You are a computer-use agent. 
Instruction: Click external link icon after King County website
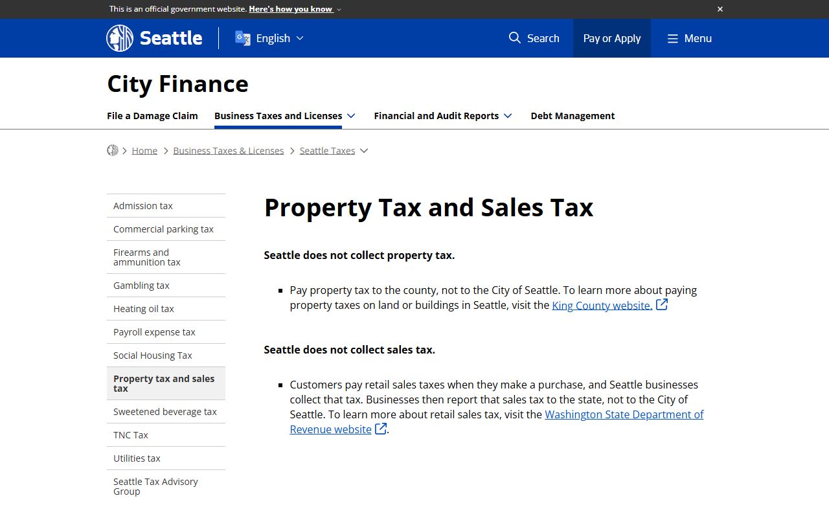(x=662, y=304)
